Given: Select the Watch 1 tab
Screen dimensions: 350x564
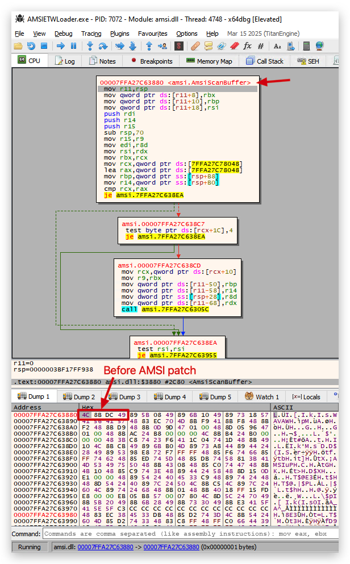Looking at the screenshot, I should coord(262,397).
